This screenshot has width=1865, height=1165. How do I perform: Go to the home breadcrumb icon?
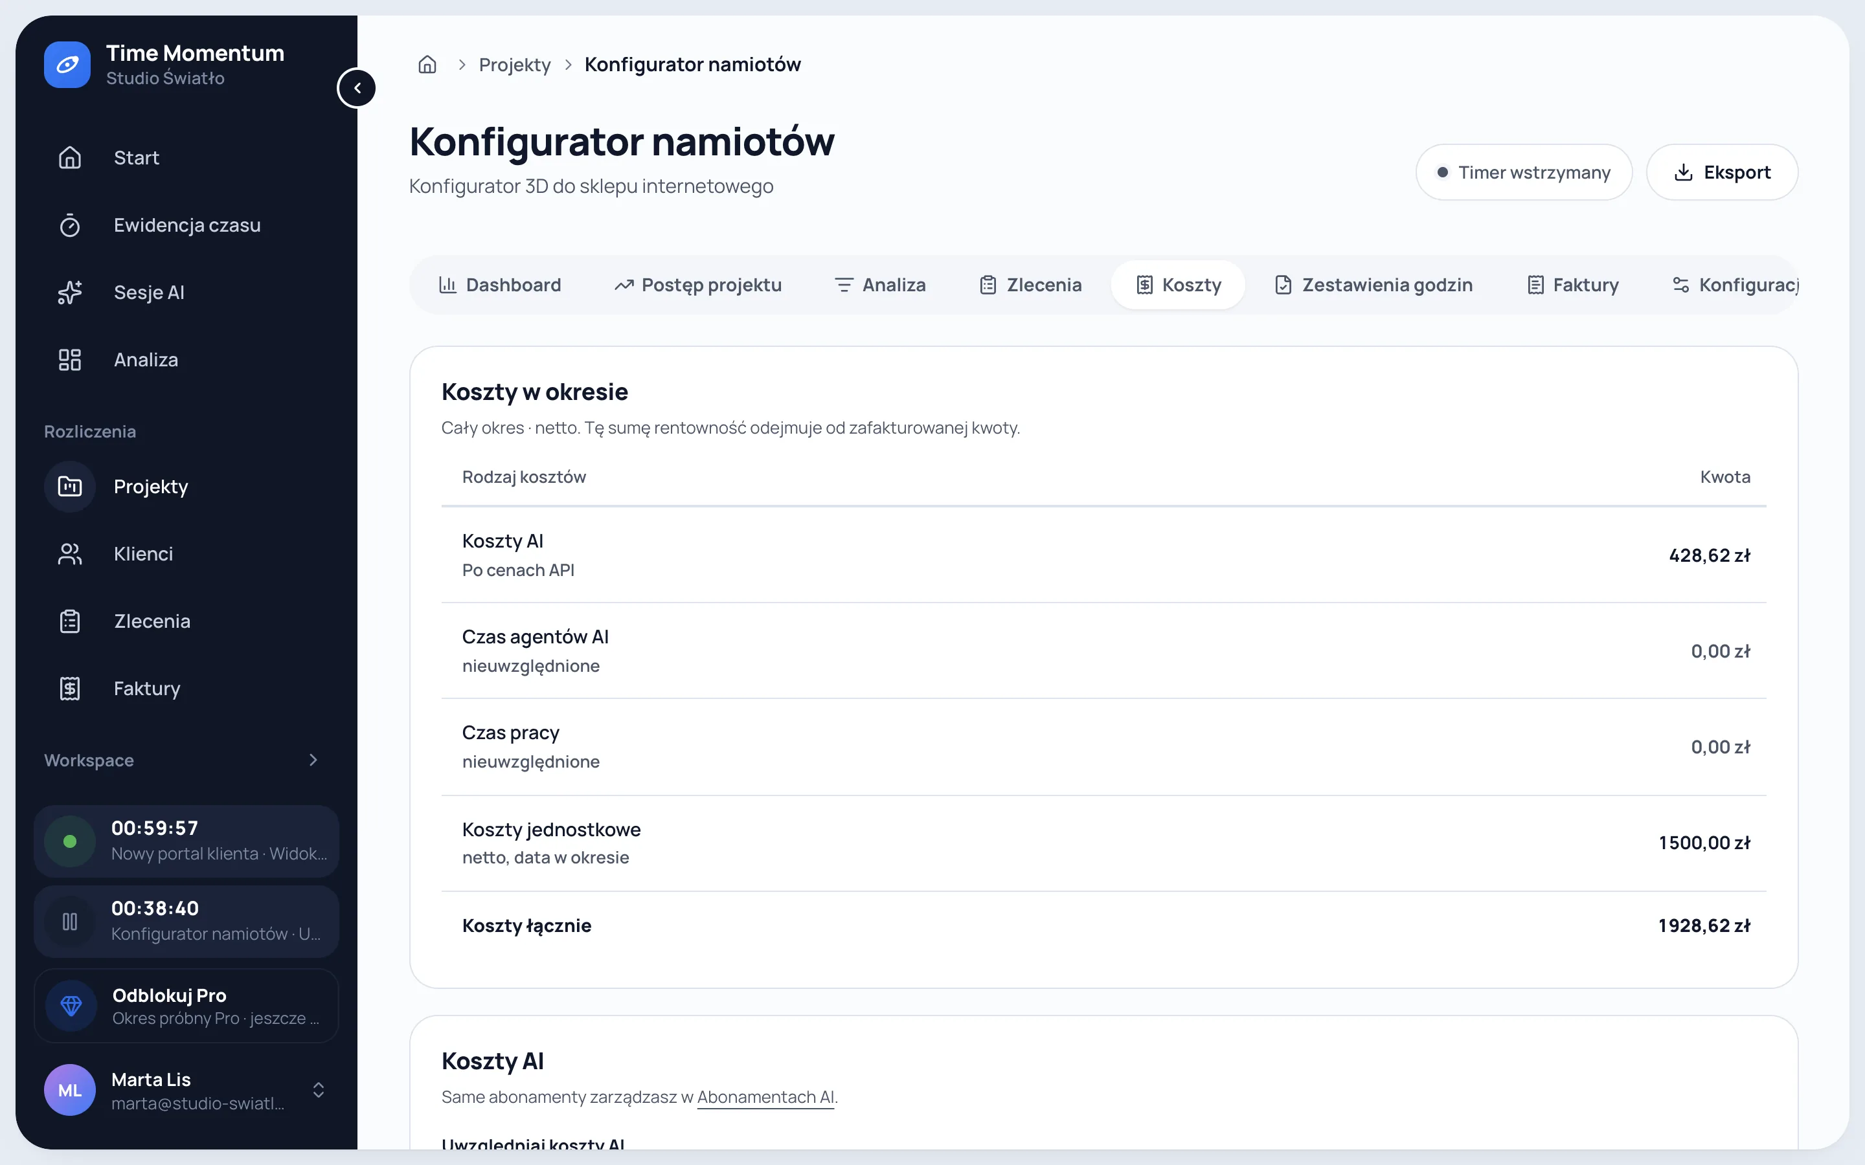[427, 65]
